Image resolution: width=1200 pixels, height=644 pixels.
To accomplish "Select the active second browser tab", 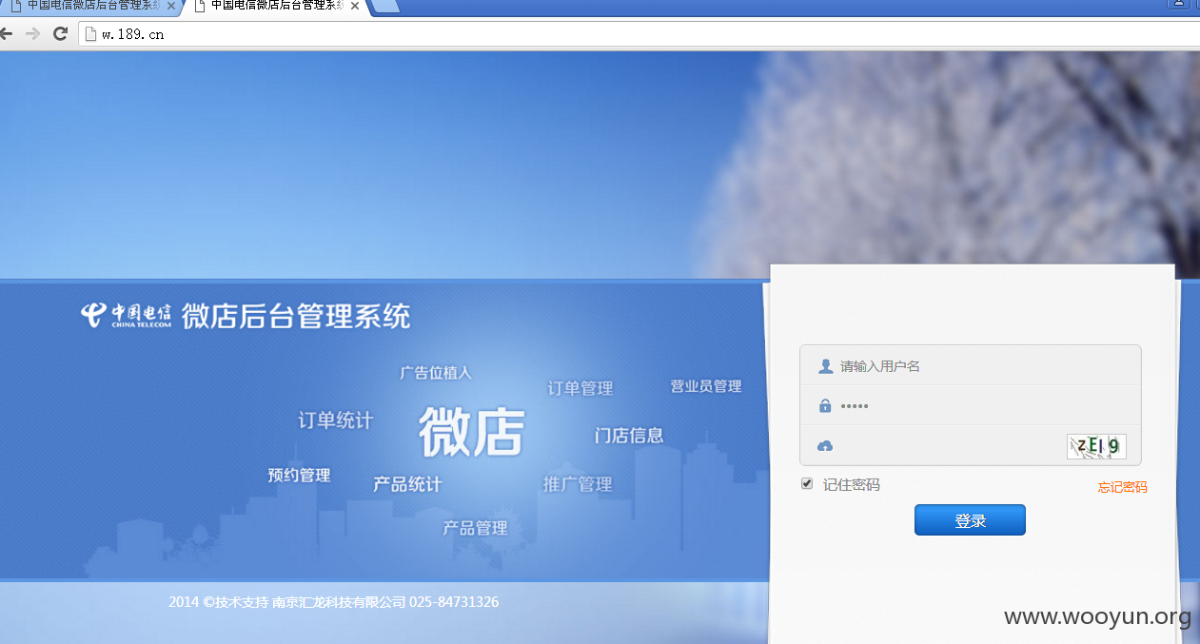I will (276, 7).
